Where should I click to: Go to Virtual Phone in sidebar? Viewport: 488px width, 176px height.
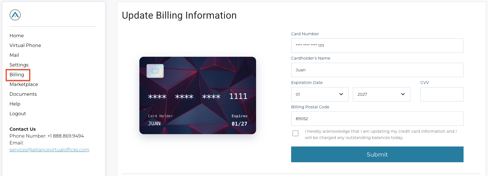tap(25, 45)
